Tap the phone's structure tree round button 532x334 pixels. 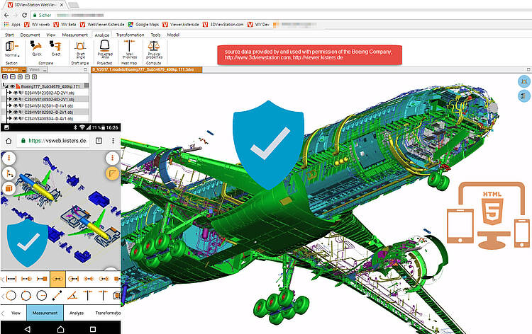[9, 173]
